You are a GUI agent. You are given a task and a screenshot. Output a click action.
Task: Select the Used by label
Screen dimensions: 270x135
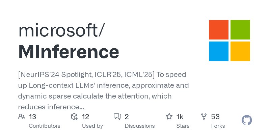click(x=92, y=126)
